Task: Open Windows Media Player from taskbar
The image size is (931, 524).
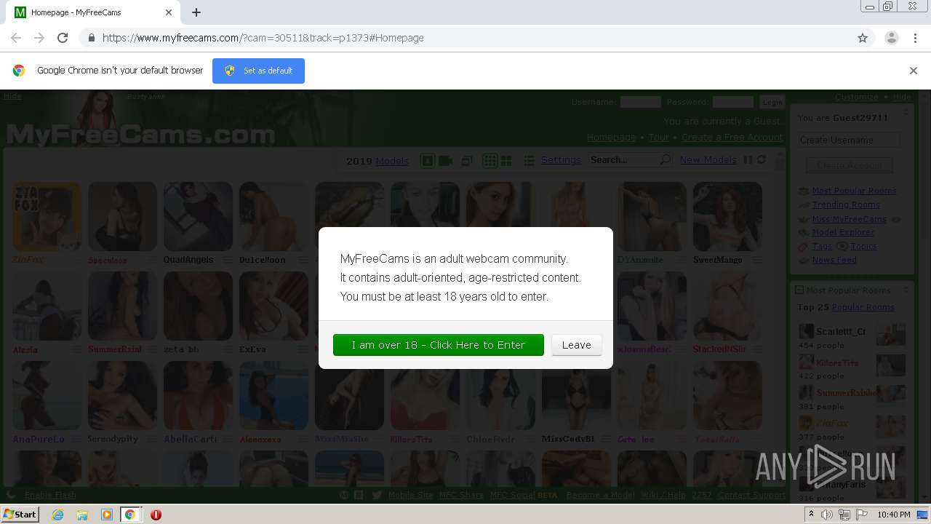Action: 106,515
